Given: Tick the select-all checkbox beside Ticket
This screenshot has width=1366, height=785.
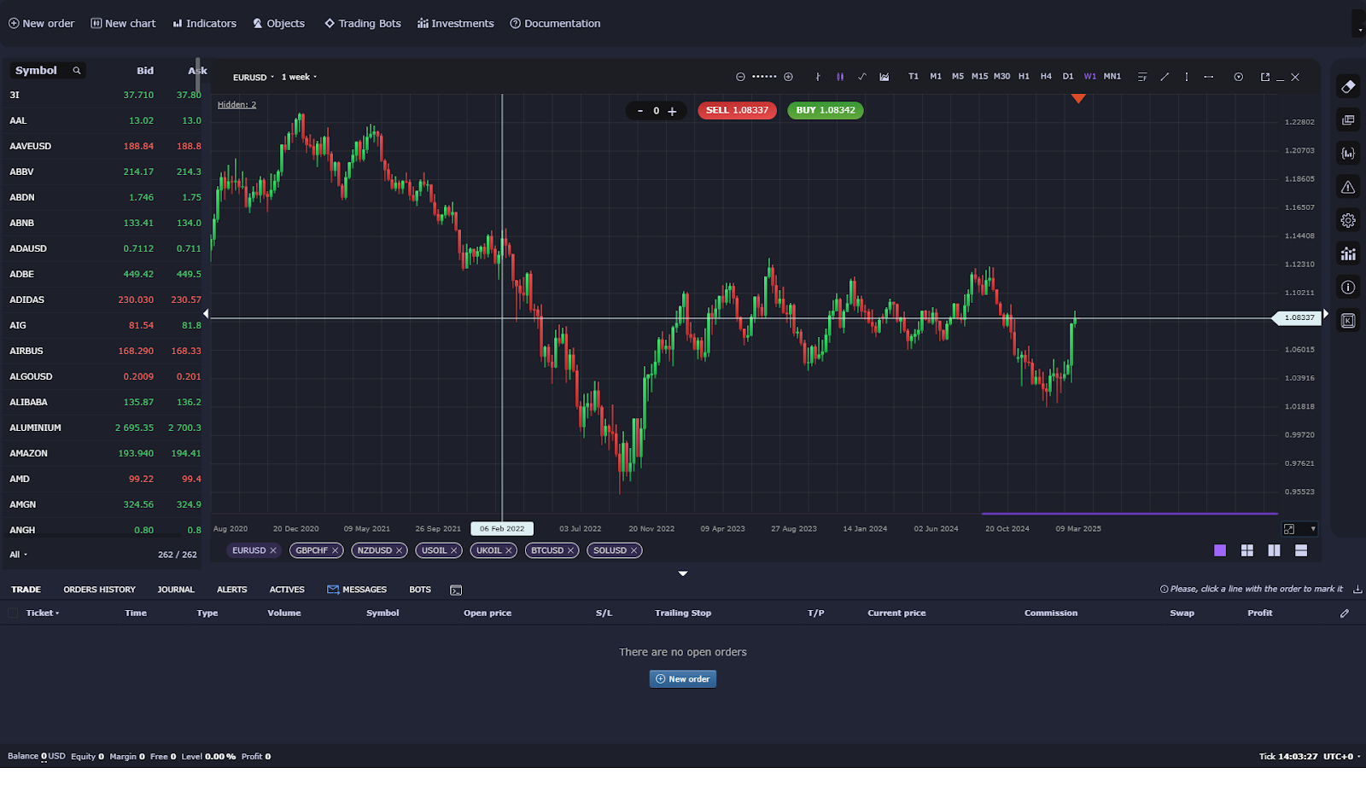Looking at the screenshot, I should [x=13, y=613].
